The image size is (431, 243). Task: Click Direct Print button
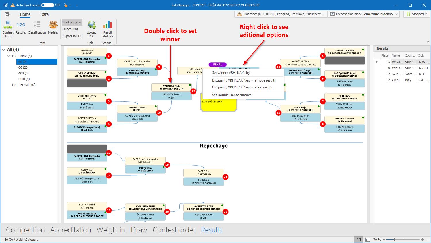[x=70, y=29]
